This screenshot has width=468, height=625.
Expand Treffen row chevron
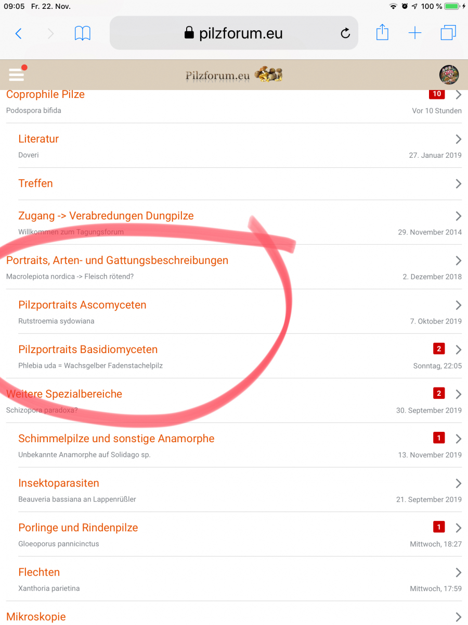pos(458,184)
